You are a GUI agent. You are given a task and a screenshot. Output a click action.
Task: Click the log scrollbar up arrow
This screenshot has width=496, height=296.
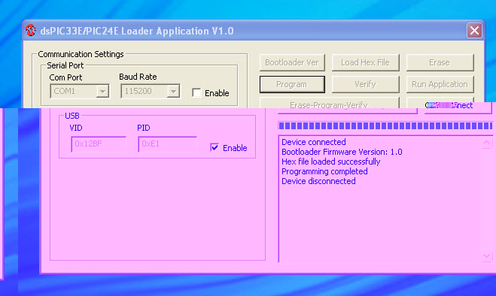pos(487,143)
